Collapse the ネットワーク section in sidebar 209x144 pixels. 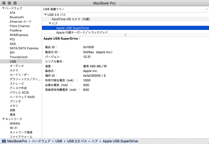4,119
